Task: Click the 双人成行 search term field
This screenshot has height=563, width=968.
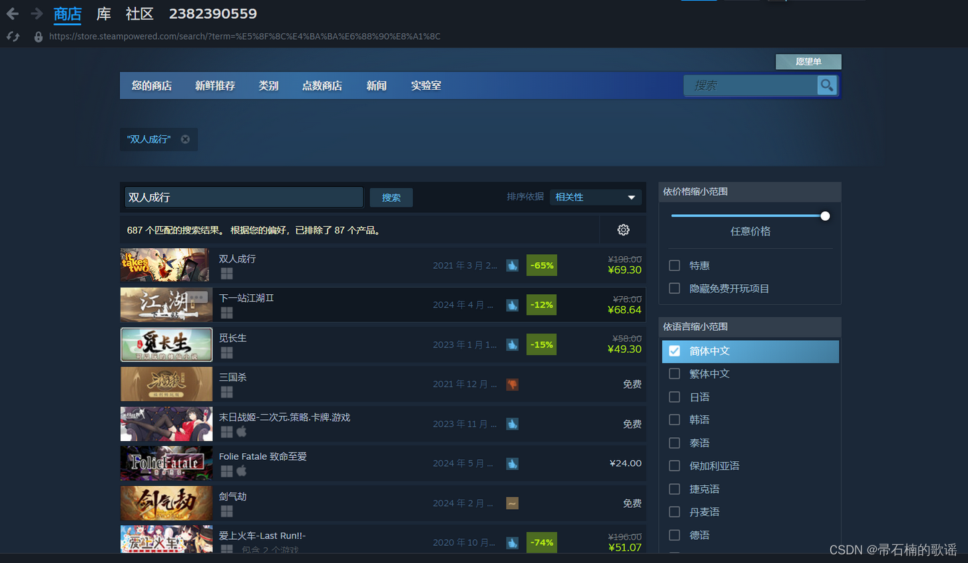Action: click(x=244, y=197)
